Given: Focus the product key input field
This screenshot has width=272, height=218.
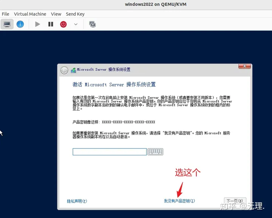Looking at the screenshot, I should 110,152.
